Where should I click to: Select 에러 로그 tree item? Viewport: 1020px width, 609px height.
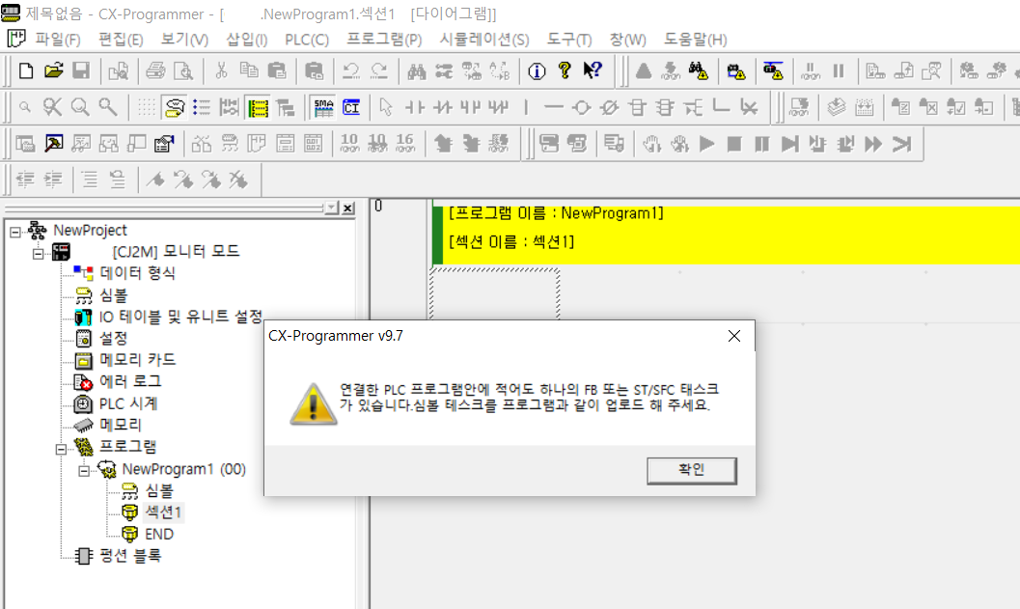pyautogui.click(x=130, y=382)
